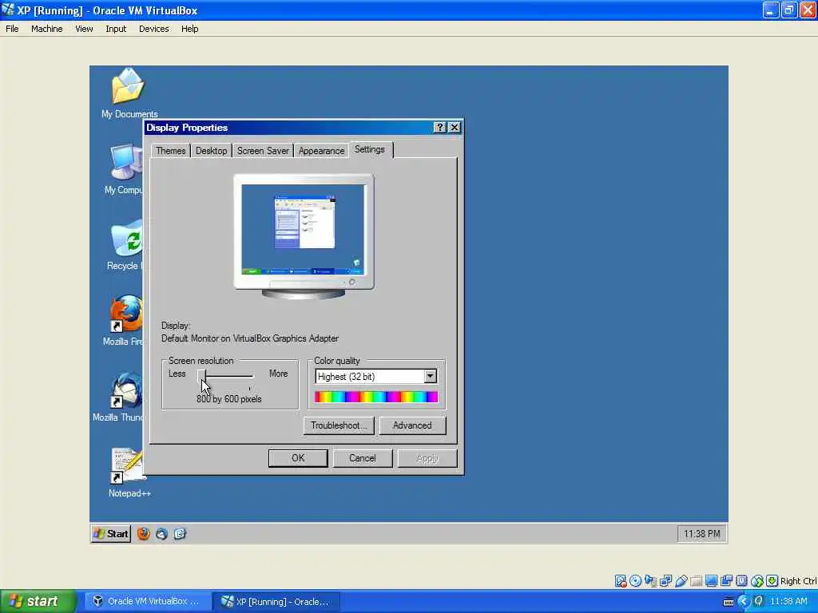The image size is (818, 613).
Task: Select the Mozilla Firefox desktop shortcut
Action: (x=124, y=321)
